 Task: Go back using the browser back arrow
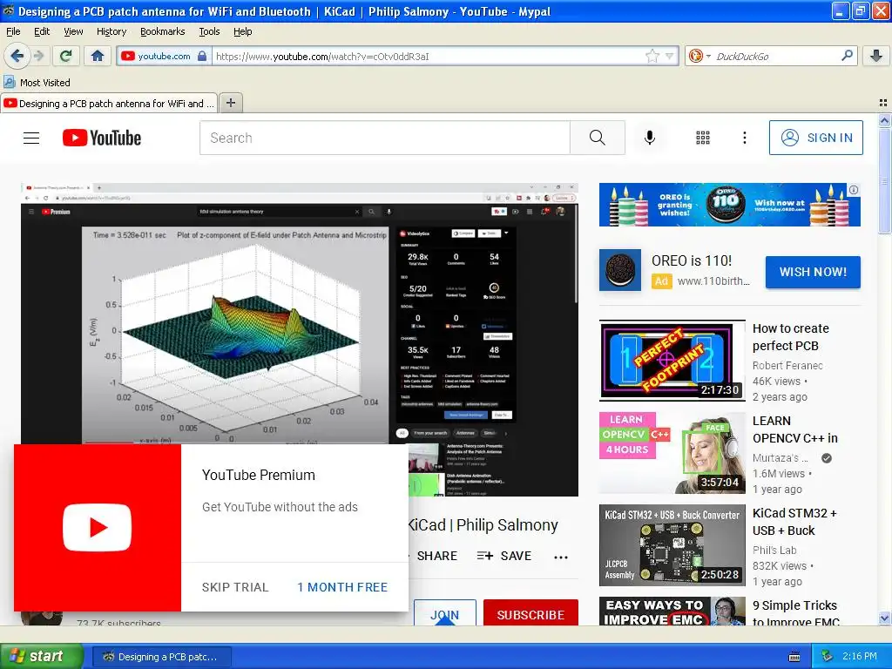(x=17, y=56)
